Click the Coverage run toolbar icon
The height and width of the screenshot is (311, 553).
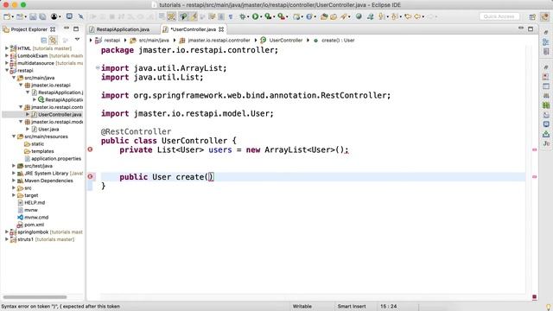(x=268, y=16)
